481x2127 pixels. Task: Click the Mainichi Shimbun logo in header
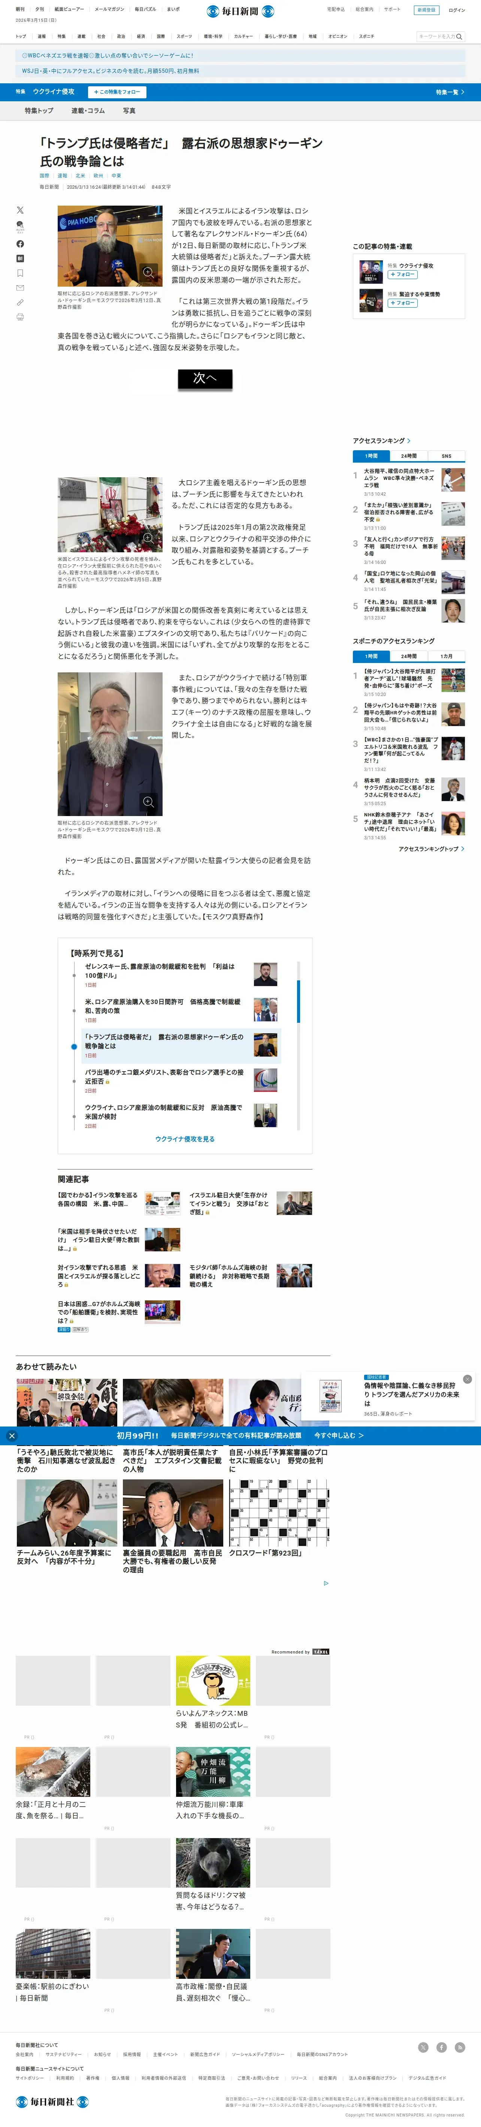[240, 12]
